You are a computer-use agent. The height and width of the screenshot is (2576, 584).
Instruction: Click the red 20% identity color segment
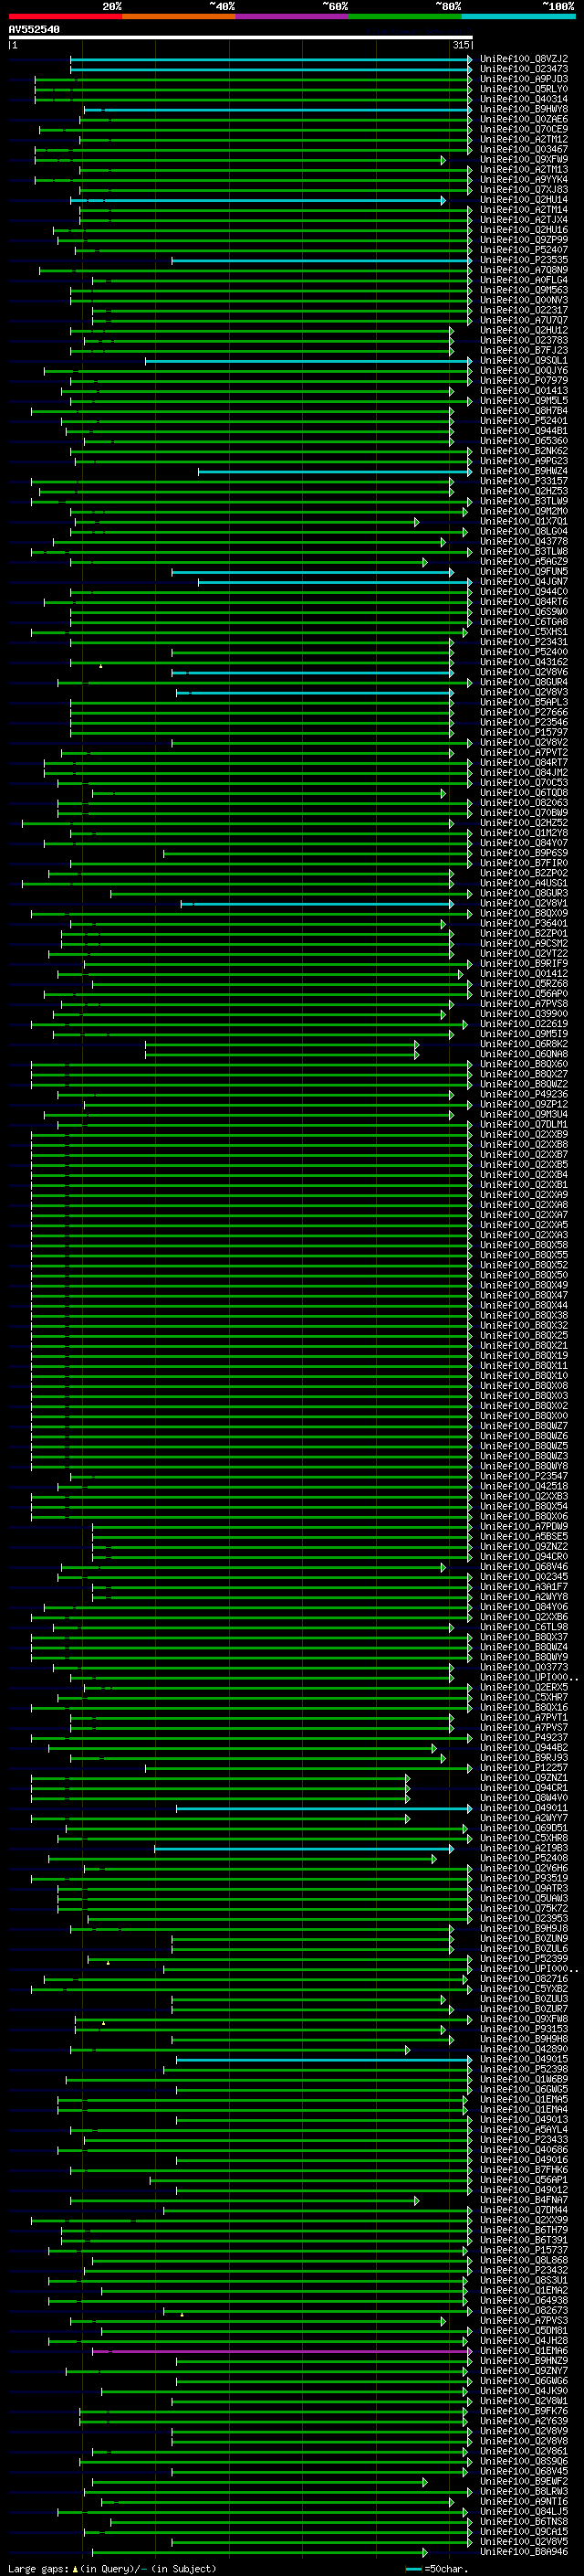pyautogui.click(x=65, y=16)
